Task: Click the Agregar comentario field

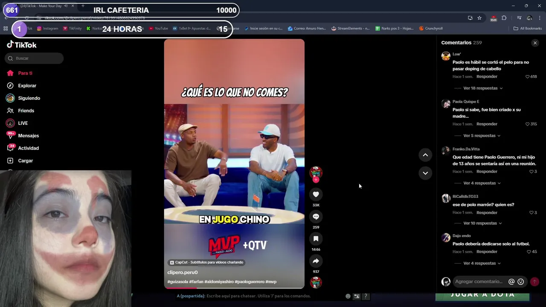Action: pos(479,282)
